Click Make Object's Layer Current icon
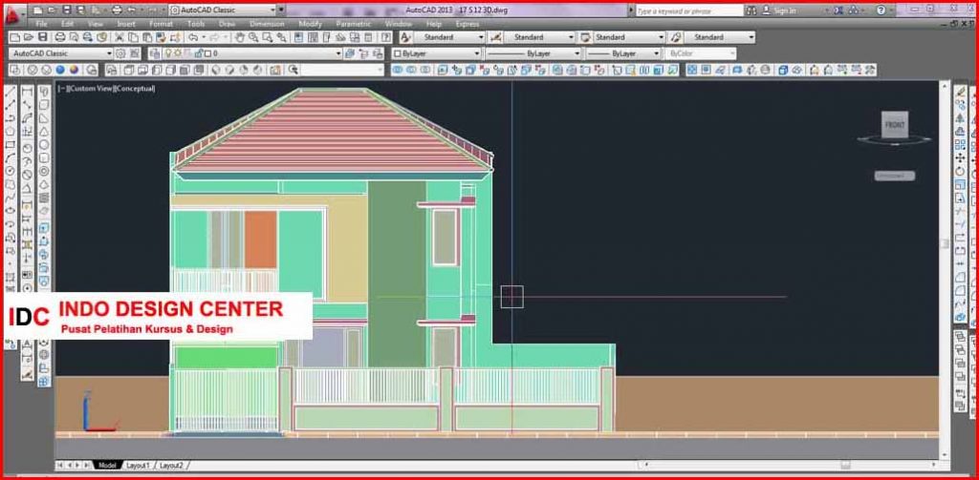Image resolution: width=979 pixels, height=480 pixels. point(350,53)
